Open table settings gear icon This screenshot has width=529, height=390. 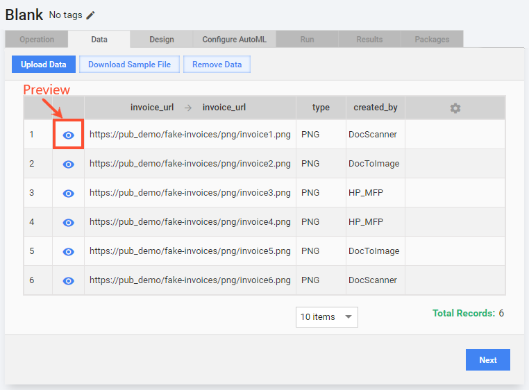(455, 108)
